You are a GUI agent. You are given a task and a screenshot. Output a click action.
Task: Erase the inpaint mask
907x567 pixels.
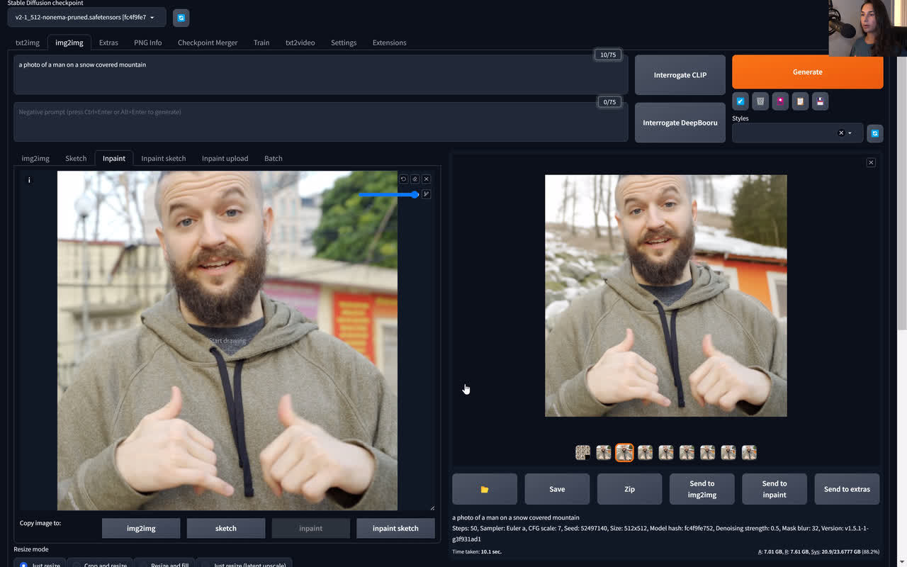click(415, 179)
